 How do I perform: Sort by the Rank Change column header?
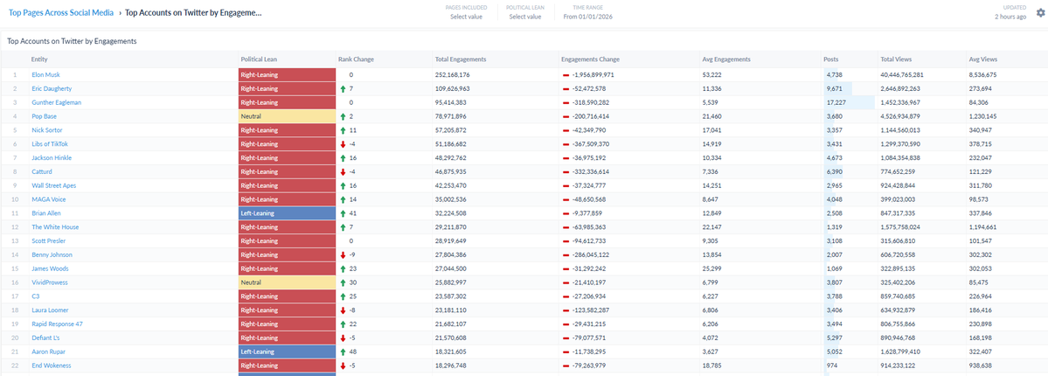(x=356, y=59)
